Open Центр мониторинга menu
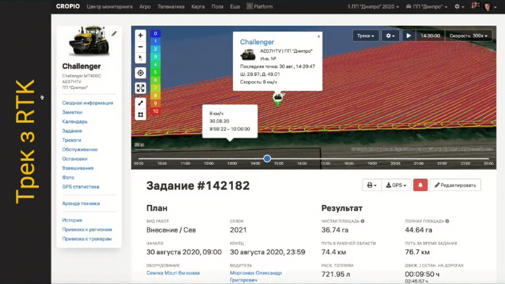Viewport: 505px width, 284px height. [x=109, y=7]
